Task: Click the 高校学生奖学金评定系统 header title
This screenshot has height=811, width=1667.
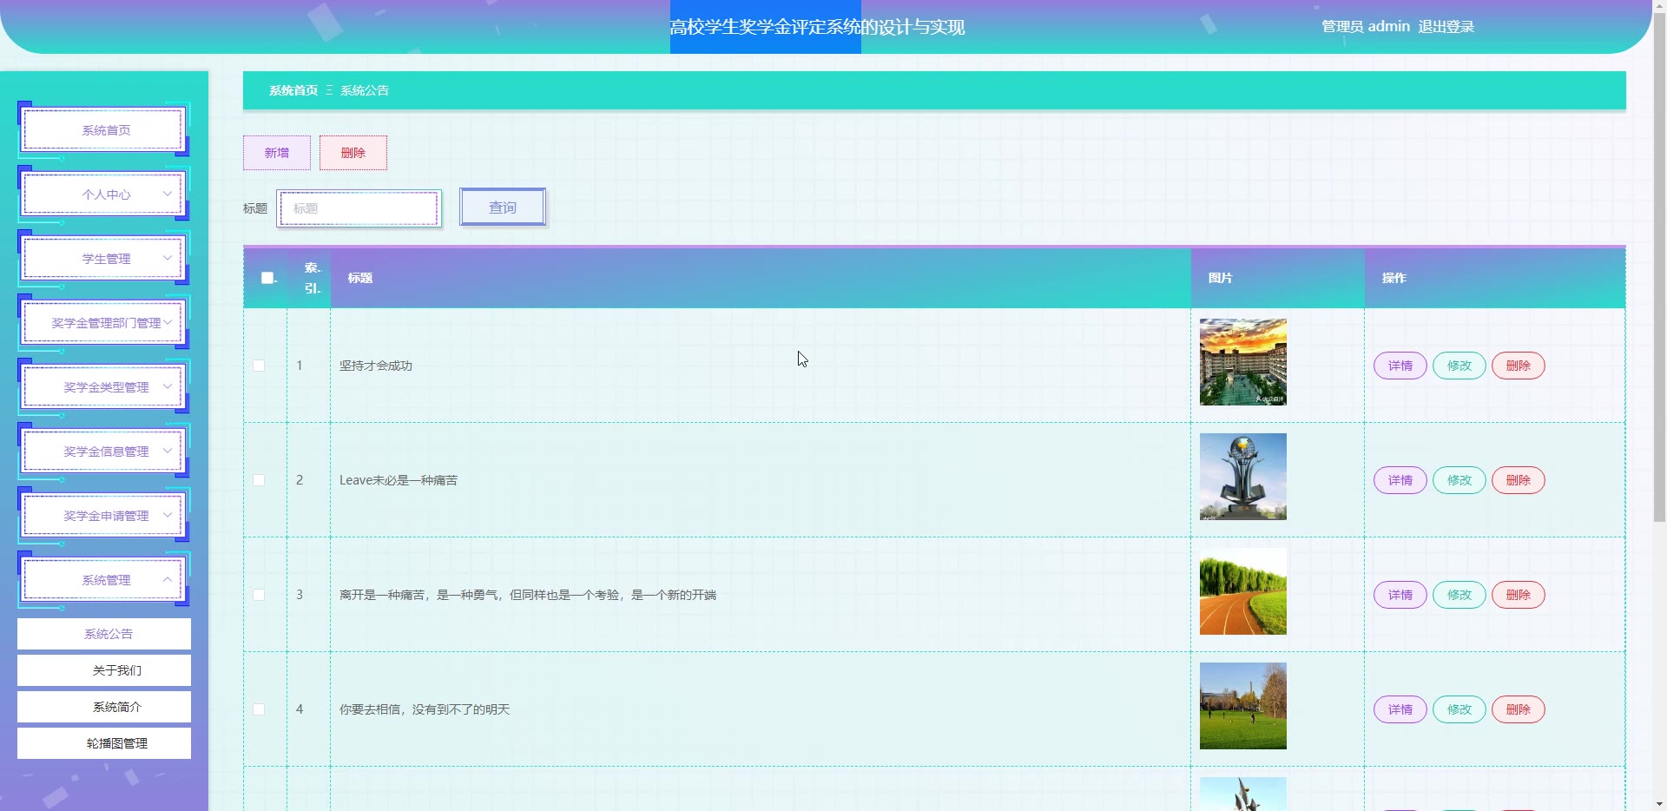Action: coord(817,27)
